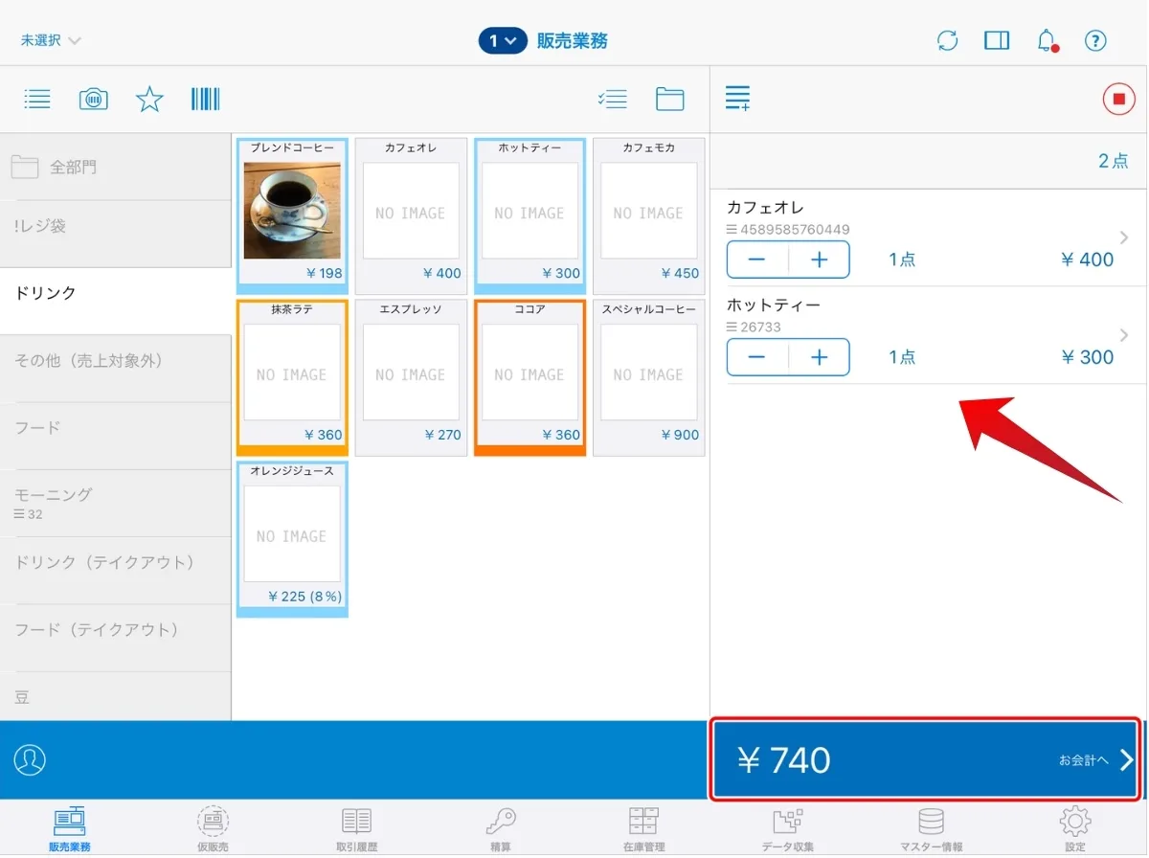Screen dimensions: 1149x858
Task: Proceed to checkout via ¥740 button
Action: pyautogui.click(x=925, y=759)
